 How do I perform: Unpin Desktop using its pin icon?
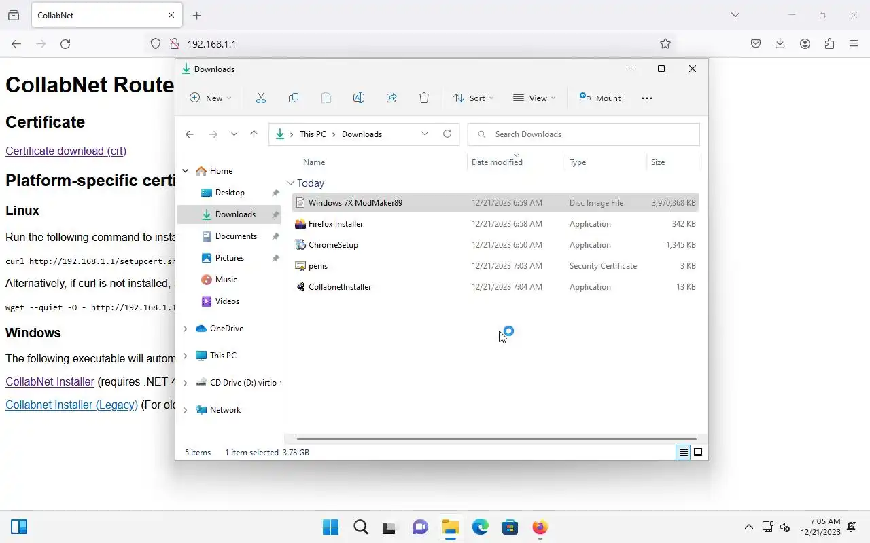[x=275, y=193]
